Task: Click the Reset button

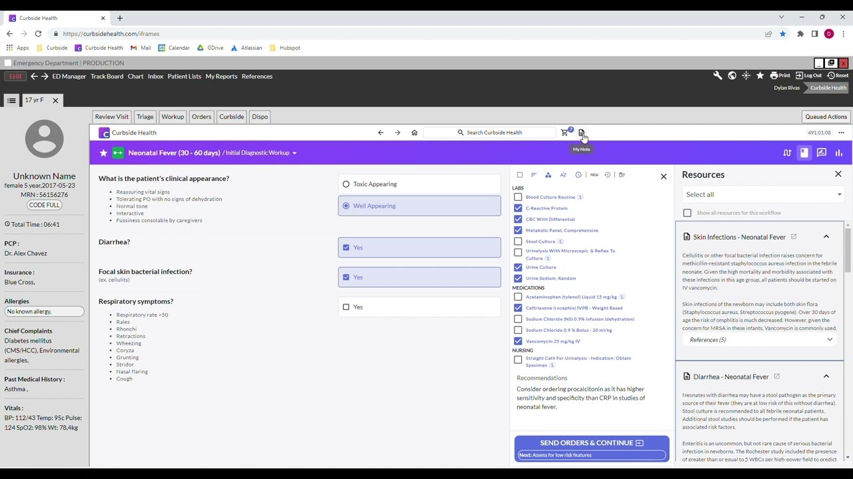Action: coord(838,76)
